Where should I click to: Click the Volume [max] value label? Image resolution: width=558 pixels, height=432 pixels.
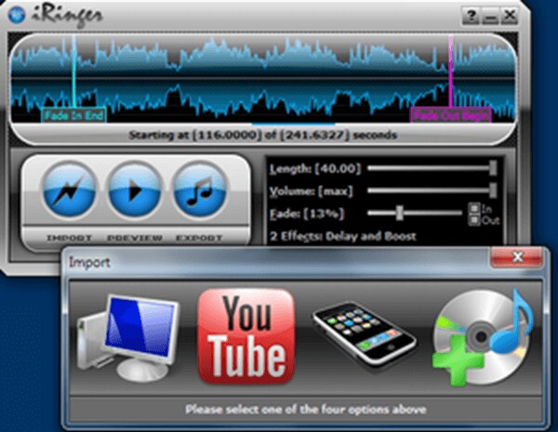[311, 191]
